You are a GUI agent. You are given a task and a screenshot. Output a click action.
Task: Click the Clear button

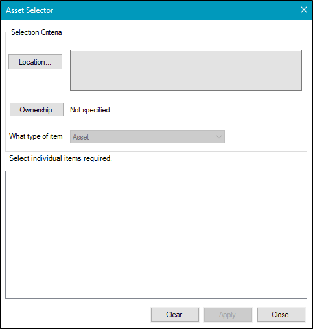175,315
